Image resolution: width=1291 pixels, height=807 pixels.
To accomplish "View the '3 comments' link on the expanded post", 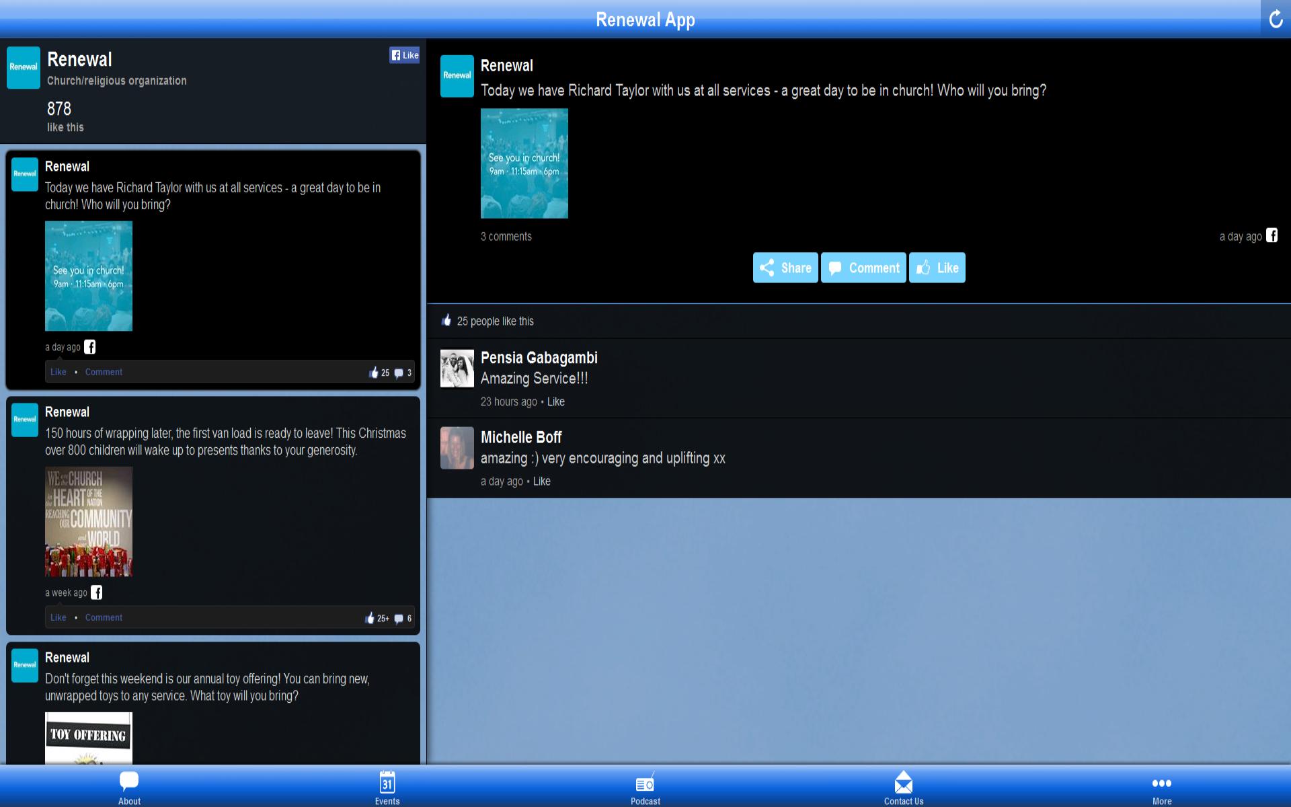I will (x=506, y=236).
